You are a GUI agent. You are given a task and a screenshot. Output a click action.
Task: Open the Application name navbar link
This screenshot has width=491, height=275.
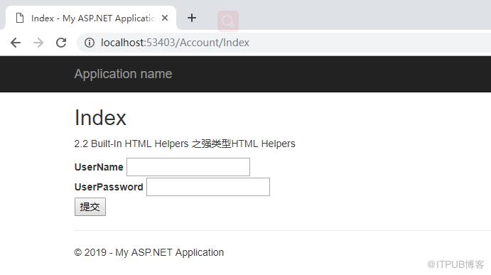(123, 74)
